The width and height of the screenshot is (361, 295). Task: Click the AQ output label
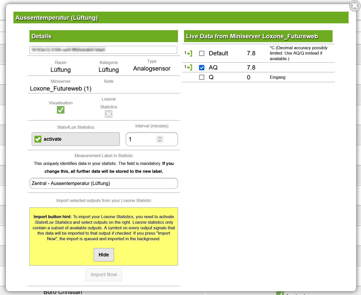[213, 67]
